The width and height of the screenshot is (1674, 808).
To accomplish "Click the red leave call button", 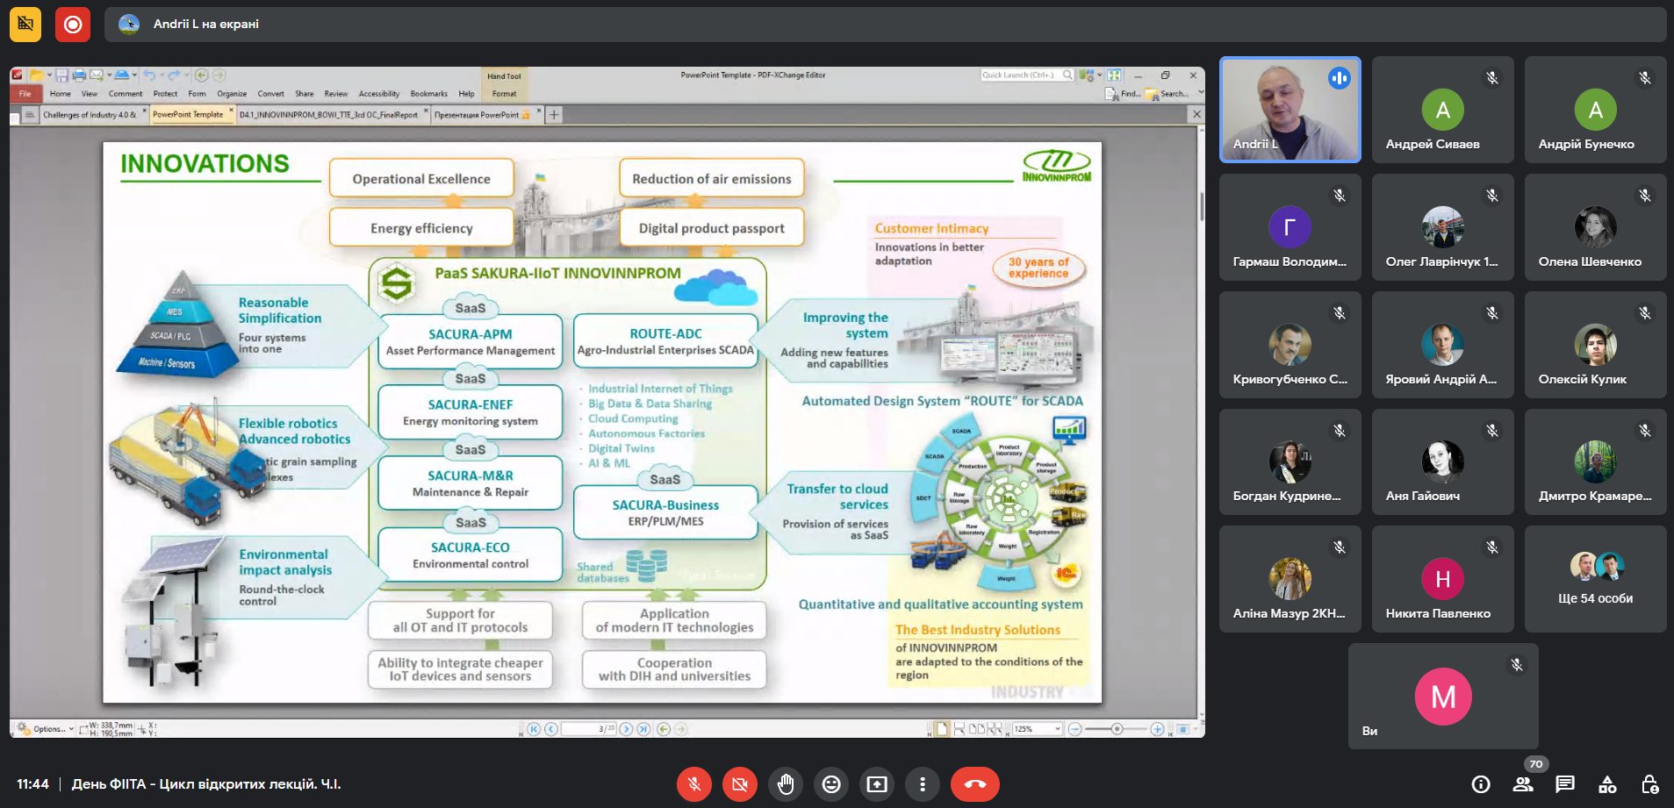I will point(975,784).
